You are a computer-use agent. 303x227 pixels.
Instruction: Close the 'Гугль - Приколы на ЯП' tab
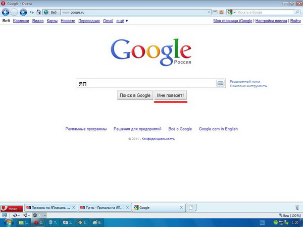(127, 207)
